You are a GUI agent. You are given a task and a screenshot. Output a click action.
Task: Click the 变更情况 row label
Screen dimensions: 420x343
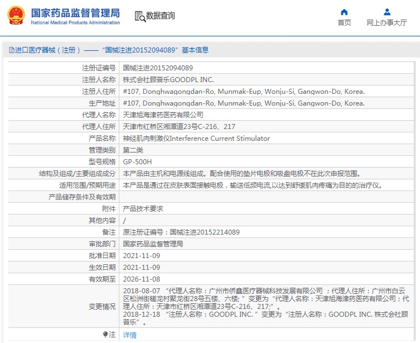click(x=102, y=307)
